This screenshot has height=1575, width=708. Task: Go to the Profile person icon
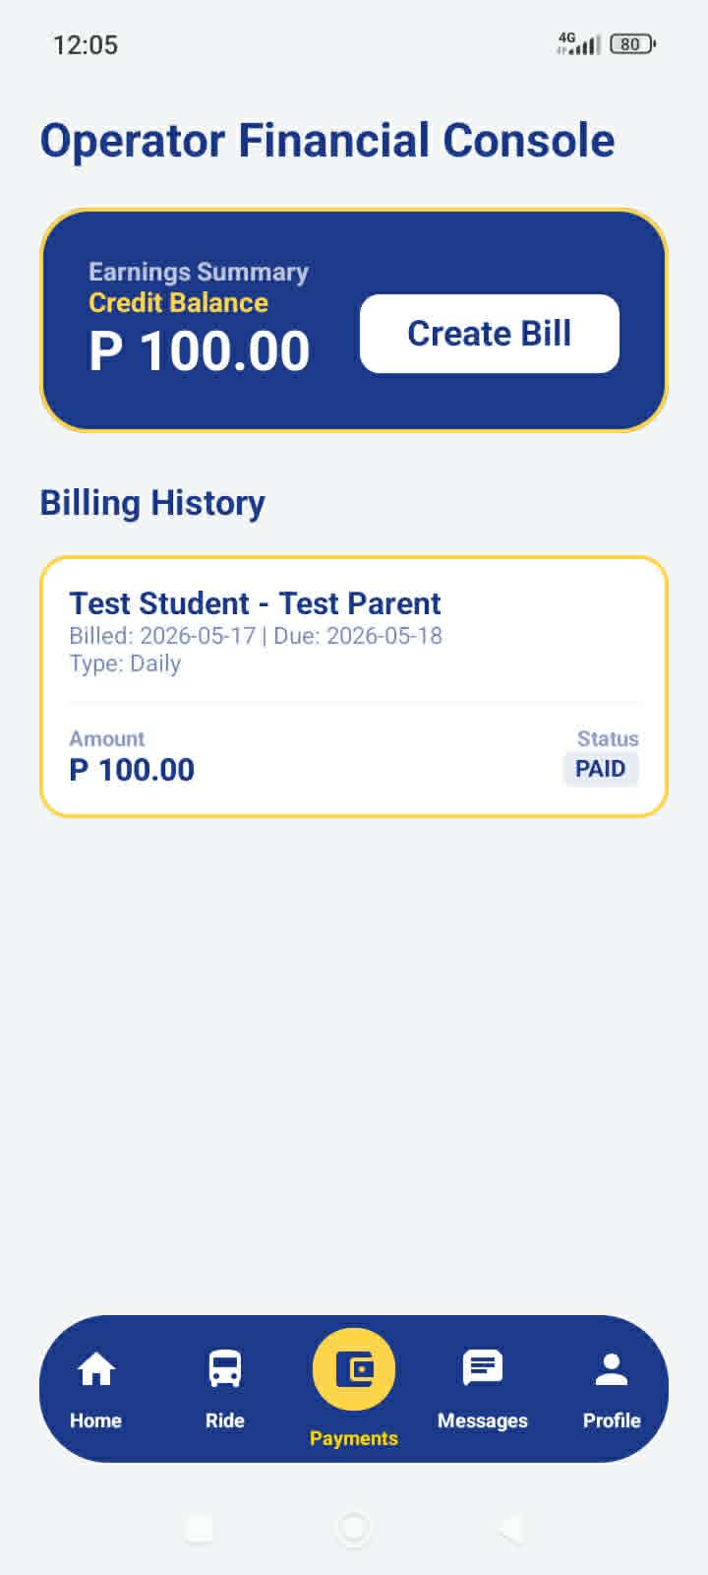[612, 1369]
